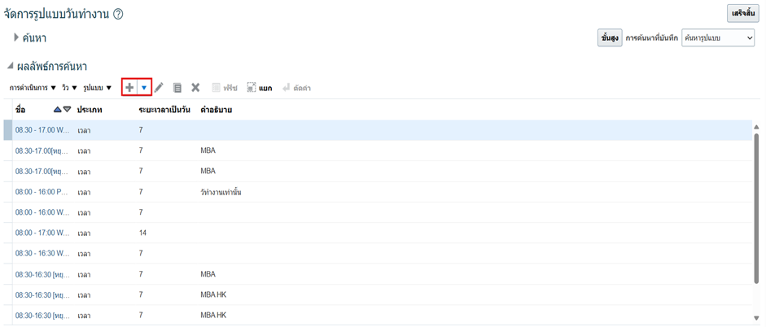Click the ขั้นสูง (Advanced) button
This screenshot has width=766, height=327.
click(x=610, y=37)
